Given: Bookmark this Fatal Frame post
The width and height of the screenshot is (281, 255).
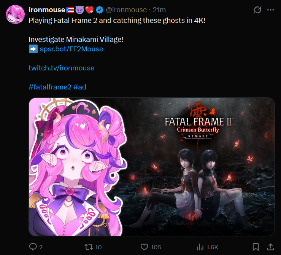Looking at the screenshot, I should pos(256,247).
